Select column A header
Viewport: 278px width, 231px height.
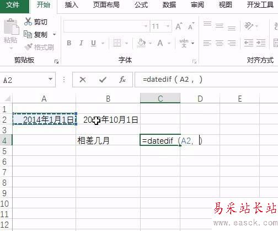[x=44, y=99]
